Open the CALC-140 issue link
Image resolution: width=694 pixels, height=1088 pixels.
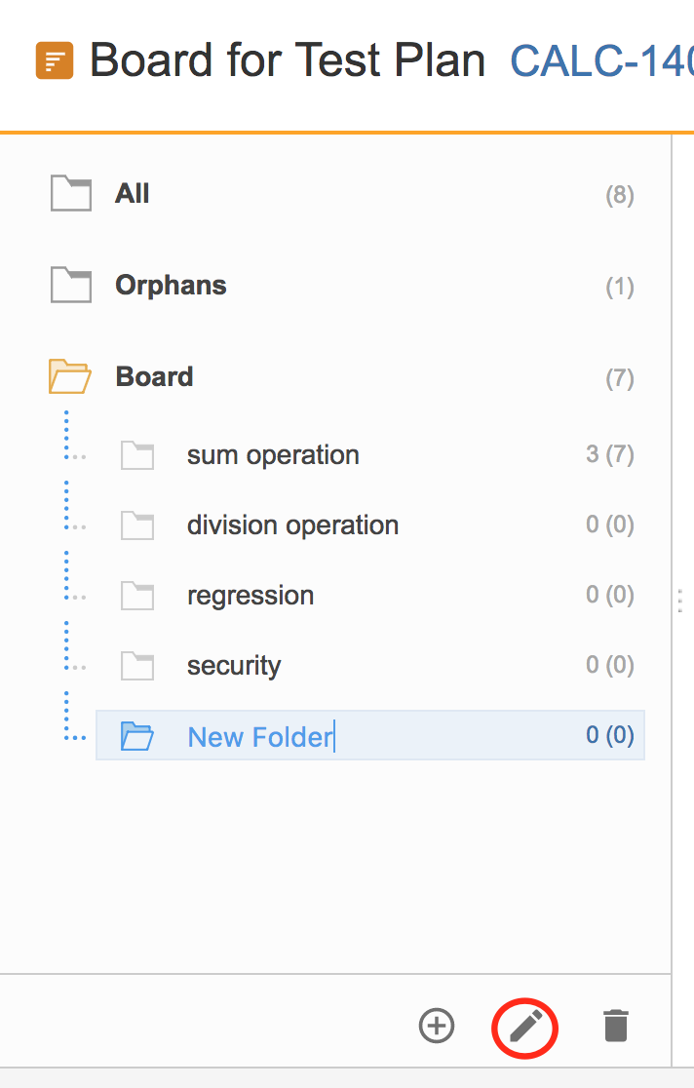[x=601, y=61]
